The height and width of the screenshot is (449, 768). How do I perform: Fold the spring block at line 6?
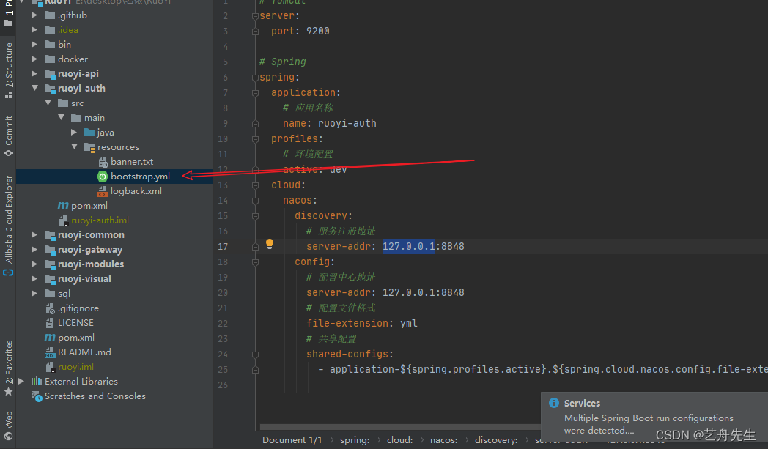255,78
